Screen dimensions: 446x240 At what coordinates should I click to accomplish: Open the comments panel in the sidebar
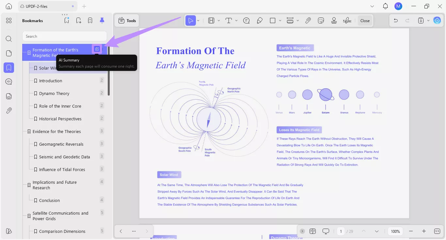pyautogui.click(x=9, y=82)
